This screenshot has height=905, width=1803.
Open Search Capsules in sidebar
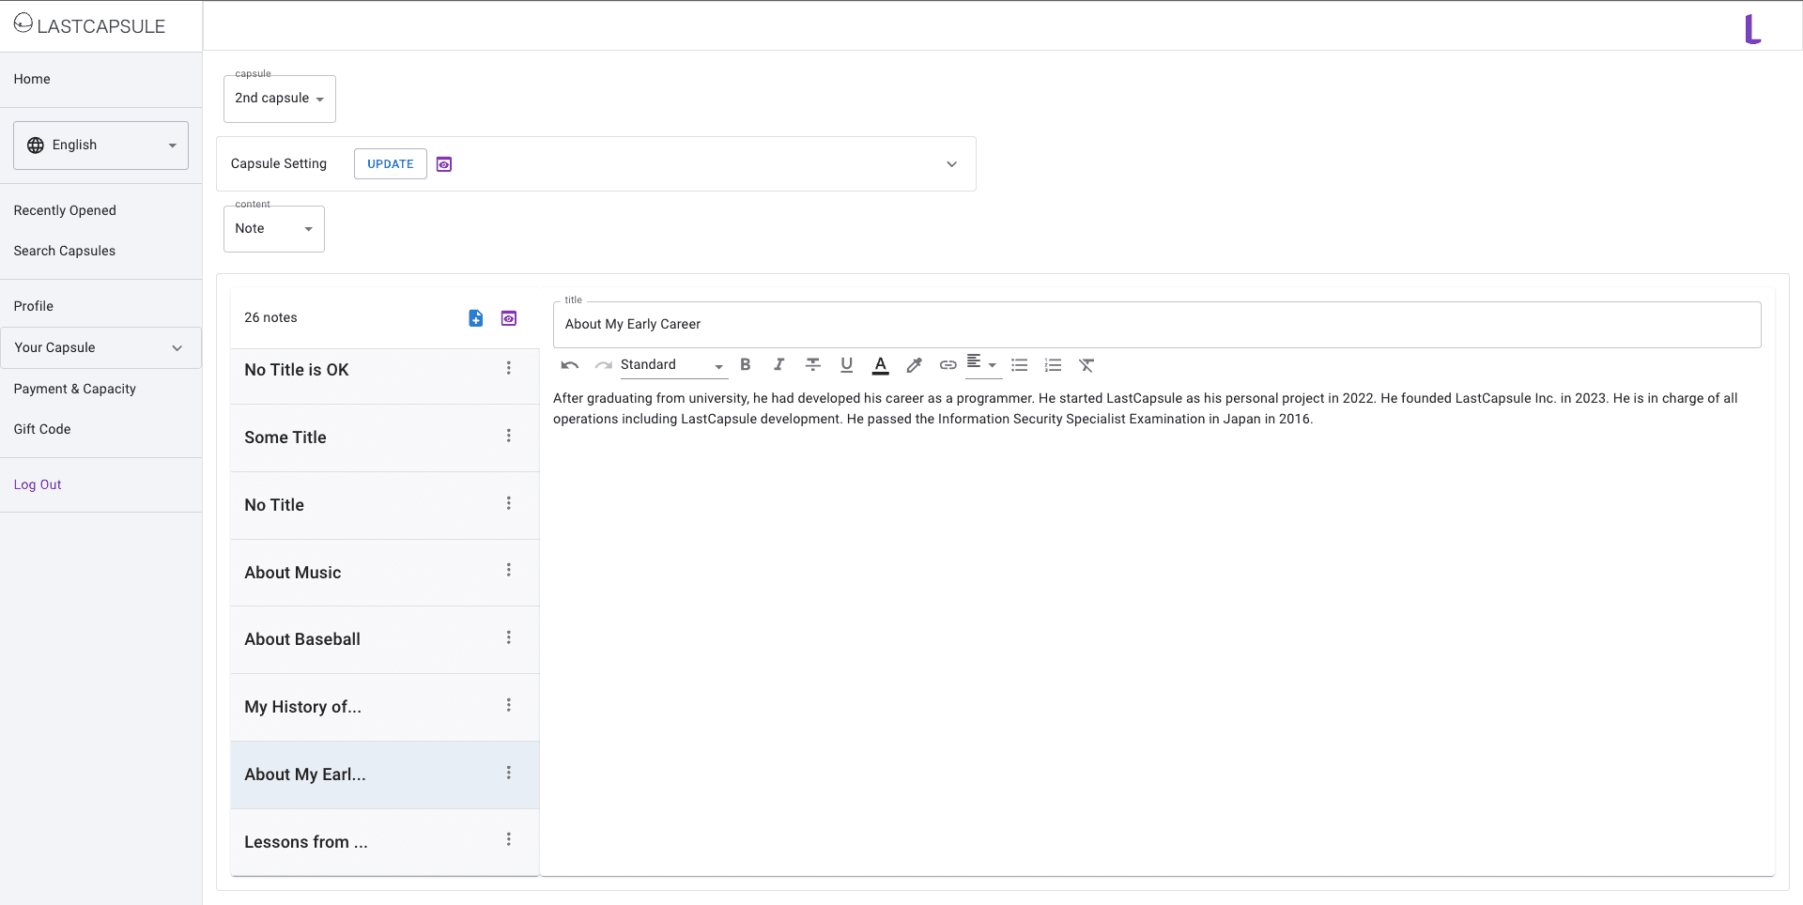65,251
